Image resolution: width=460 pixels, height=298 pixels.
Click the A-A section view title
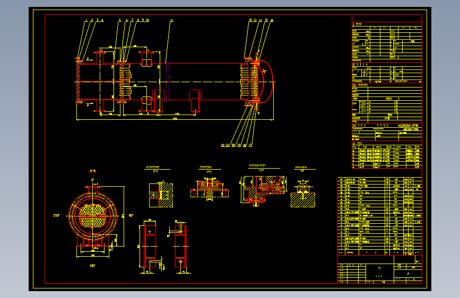coord(93,170)
